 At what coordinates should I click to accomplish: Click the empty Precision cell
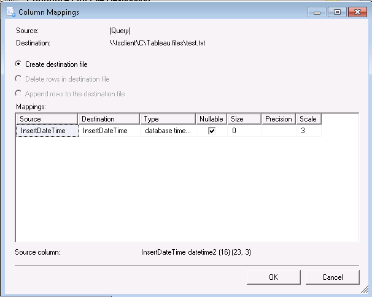coord(279,131)
